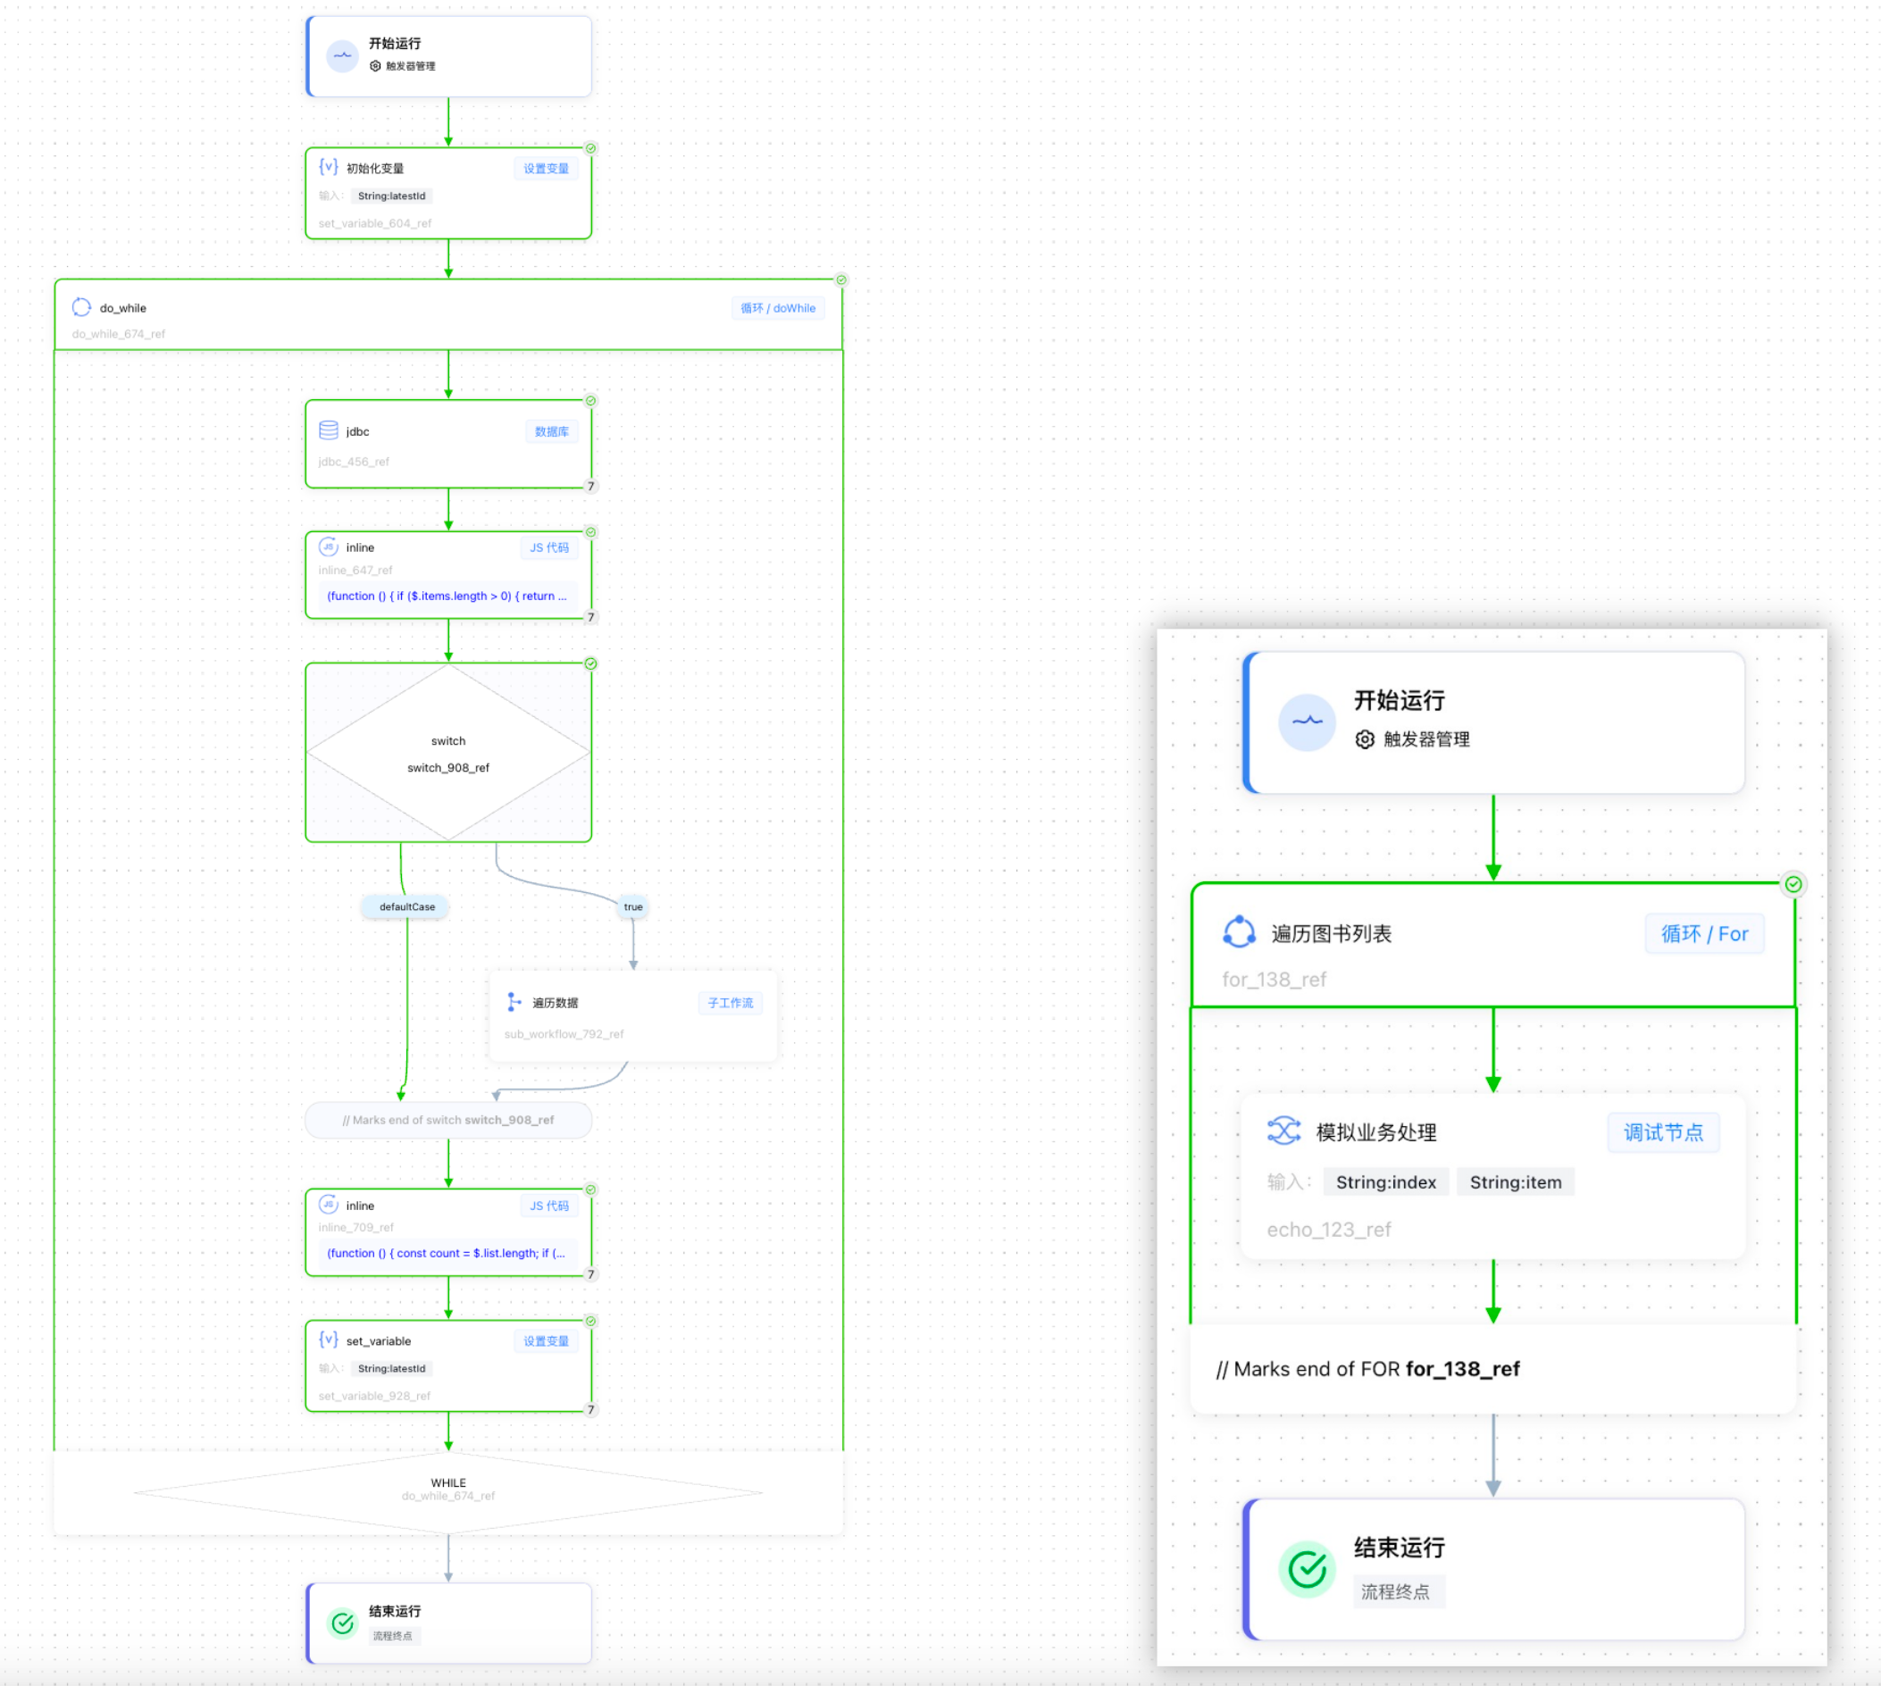This screenshot has width=1881, height=1686.
Task: Click the do_while loop icon
Action: [x=81, y=307]
